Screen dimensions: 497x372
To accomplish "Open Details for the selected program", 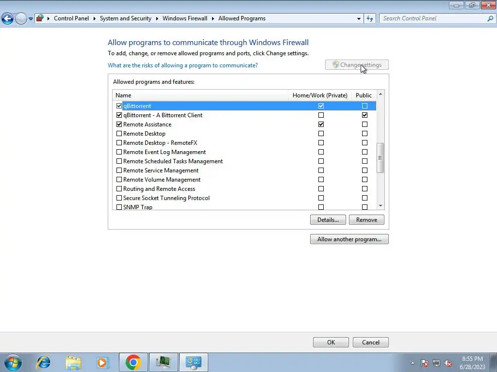I will coord(328,220).
